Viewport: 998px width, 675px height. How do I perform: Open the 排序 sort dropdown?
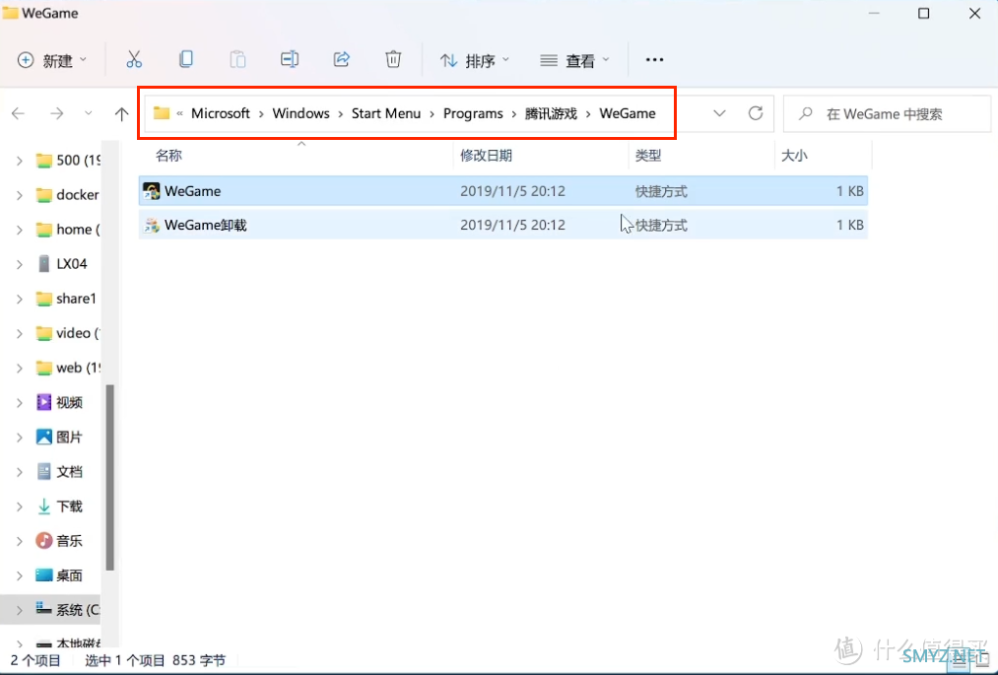tap(475, 60)
